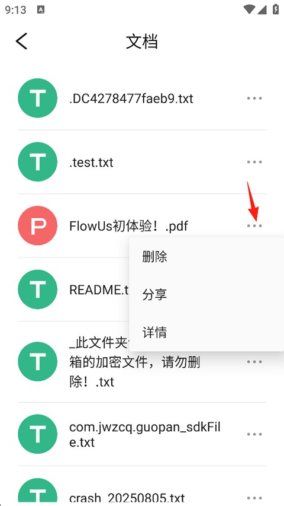Open the three-dot menu for .test.txt
Screen dimensions: 284x506
[254, 162]
